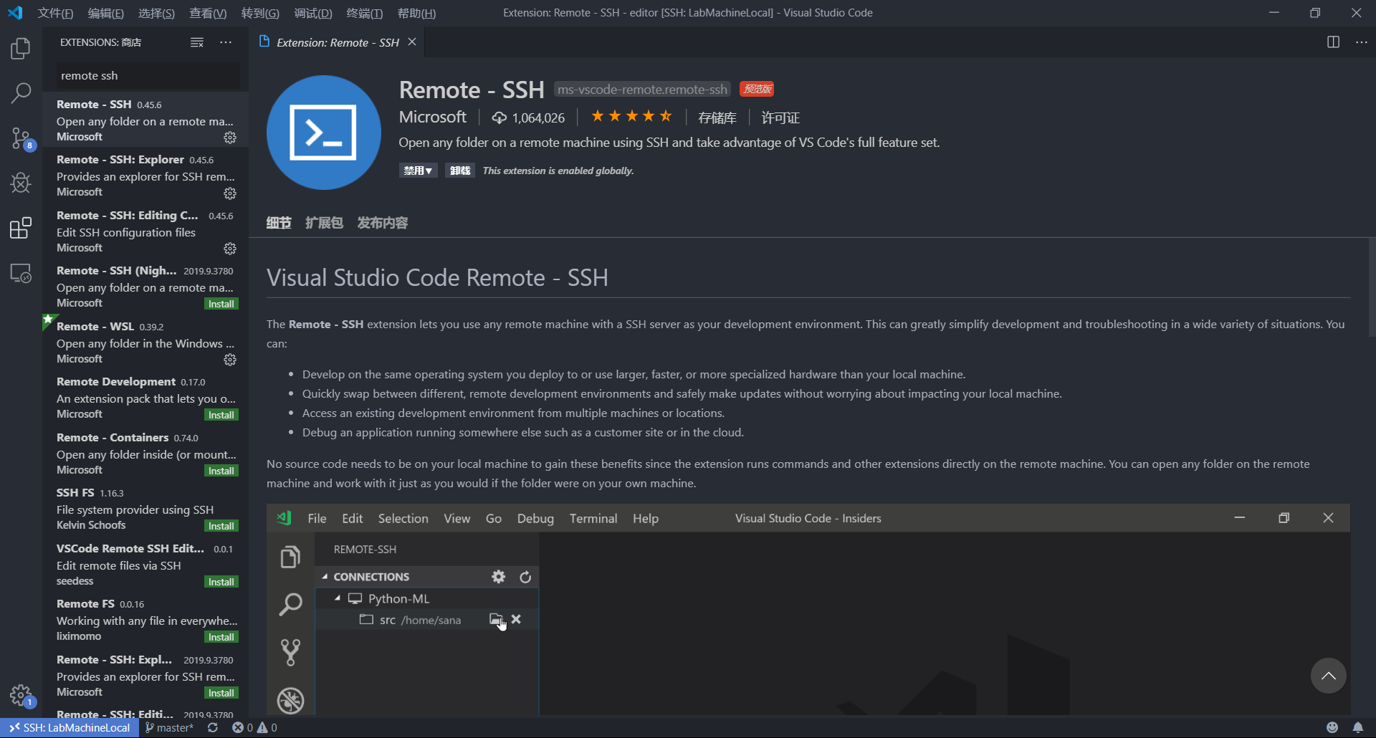The width and height of the screenshot is (1376, 738).
Task: Open the 选择(S) menu
Action: click(x=156, y=13)
